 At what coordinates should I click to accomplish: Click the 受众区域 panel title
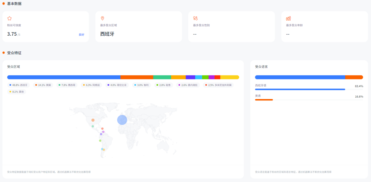tap(13, 67)
